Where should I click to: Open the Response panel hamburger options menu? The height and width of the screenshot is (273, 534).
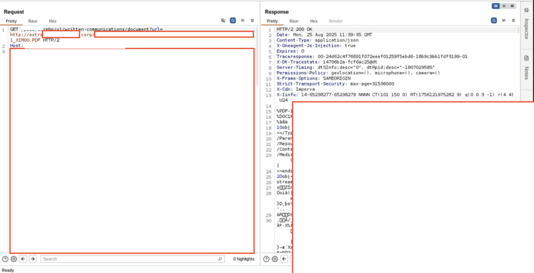tap(513, 21)
